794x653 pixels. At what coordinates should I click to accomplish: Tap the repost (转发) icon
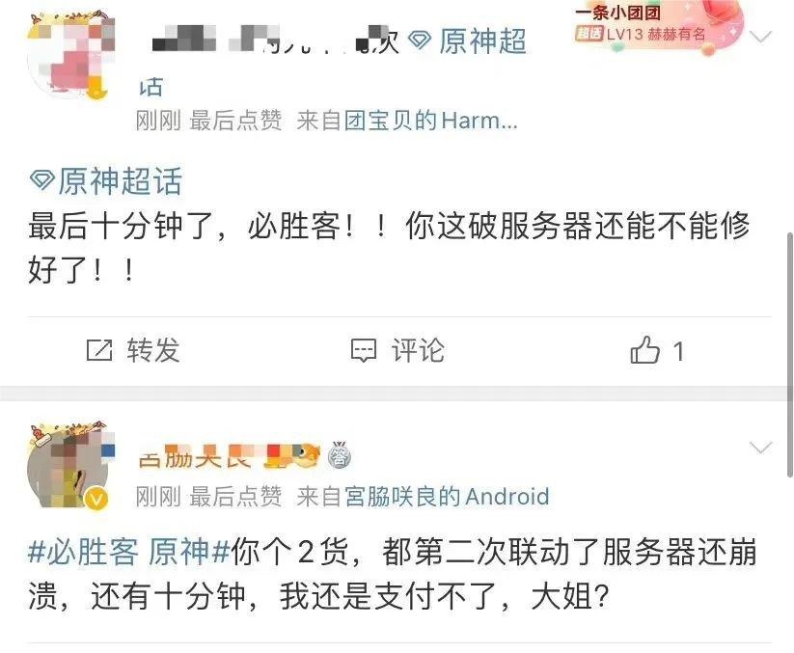pyautogui.click(x=98, y=350)
